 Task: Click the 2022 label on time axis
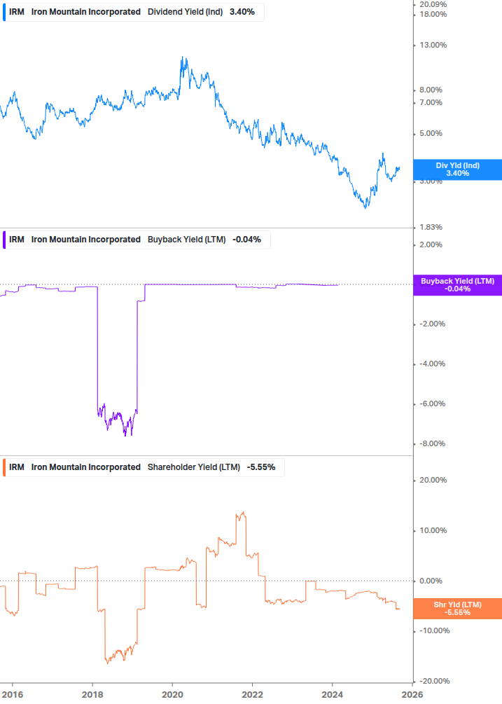[x=252, y=695]
